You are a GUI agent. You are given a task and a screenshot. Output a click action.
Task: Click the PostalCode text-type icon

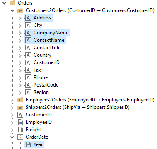[28, 85]
